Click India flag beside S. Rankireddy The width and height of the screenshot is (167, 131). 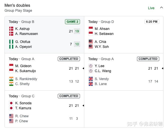coord(11,79)
